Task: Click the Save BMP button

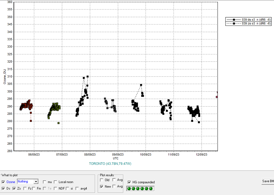Action: coord(267,181)
